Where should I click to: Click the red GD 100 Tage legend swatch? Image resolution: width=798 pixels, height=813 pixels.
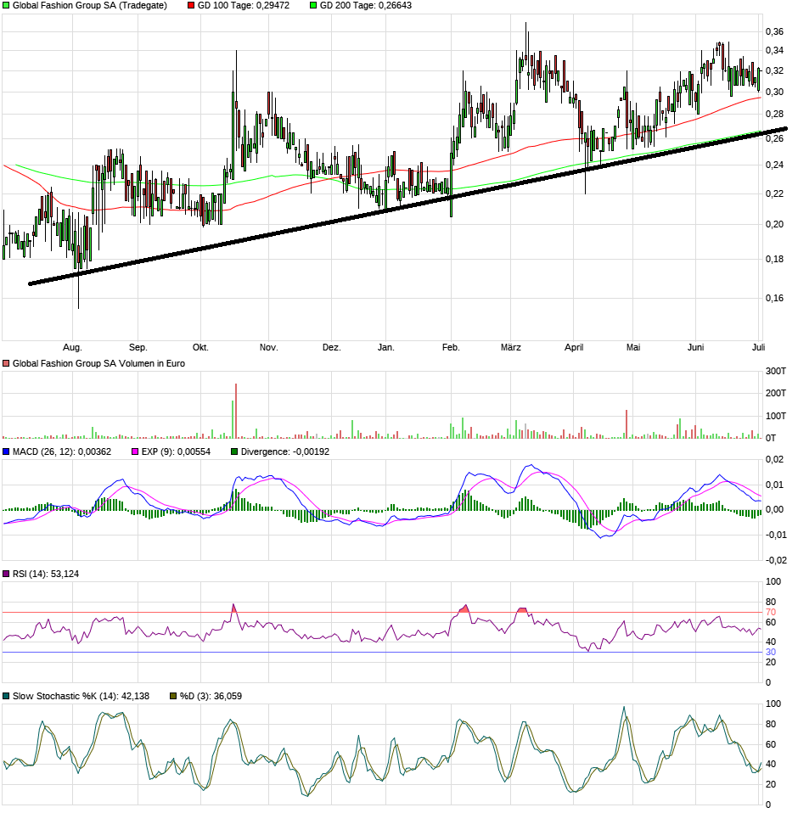coord(191,6)
